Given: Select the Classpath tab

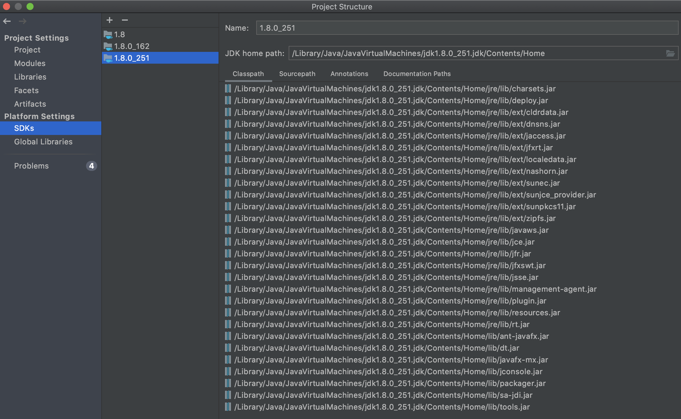Looking at the screenshot, I should pos(248,74).
